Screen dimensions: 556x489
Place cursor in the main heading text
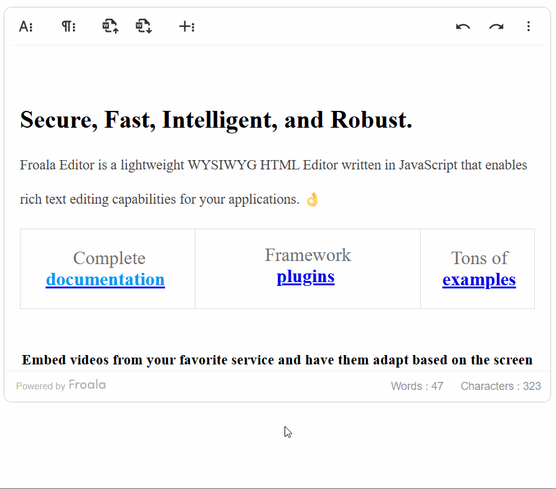(216, 120)
